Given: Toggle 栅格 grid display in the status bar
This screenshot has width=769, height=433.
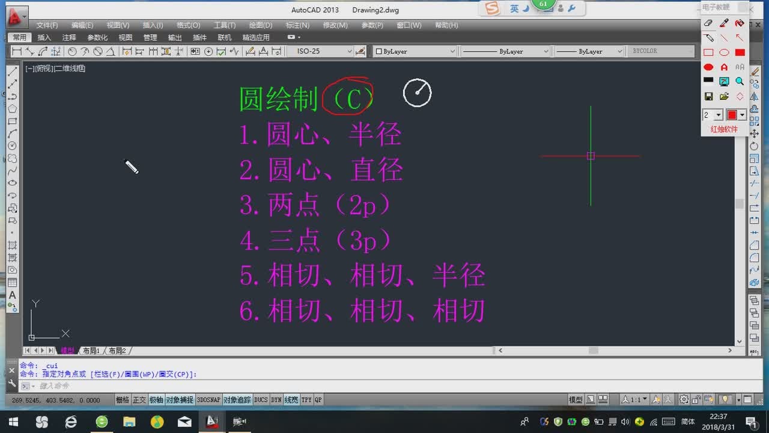Looking at the screenshot, I should coord(123,400).
